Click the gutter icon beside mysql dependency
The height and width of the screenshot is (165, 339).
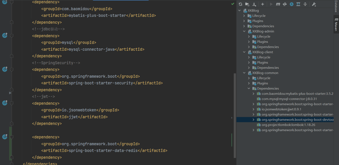(x=5, y=35)
